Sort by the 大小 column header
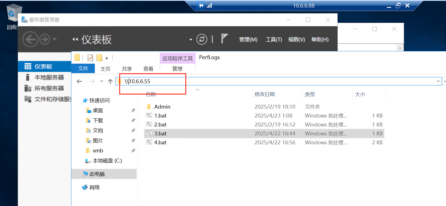Screen dimensions: 446x206 point(360,94)
